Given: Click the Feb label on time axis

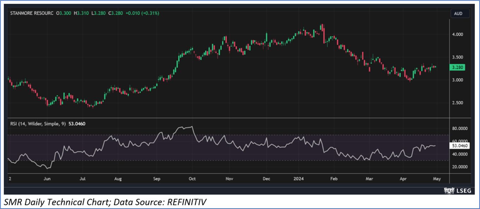Looking at the screenshot, I should click(x=334, y=179).
